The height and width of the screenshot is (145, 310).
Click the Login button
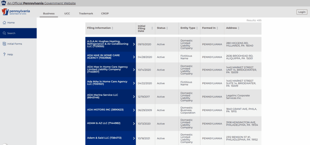pyautogui.click(x=302, y=12)
